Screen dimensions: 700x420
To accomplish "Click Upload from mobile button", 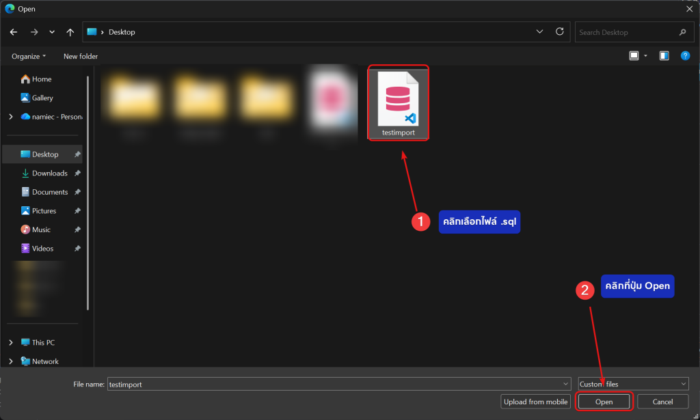I will (536, 402).
